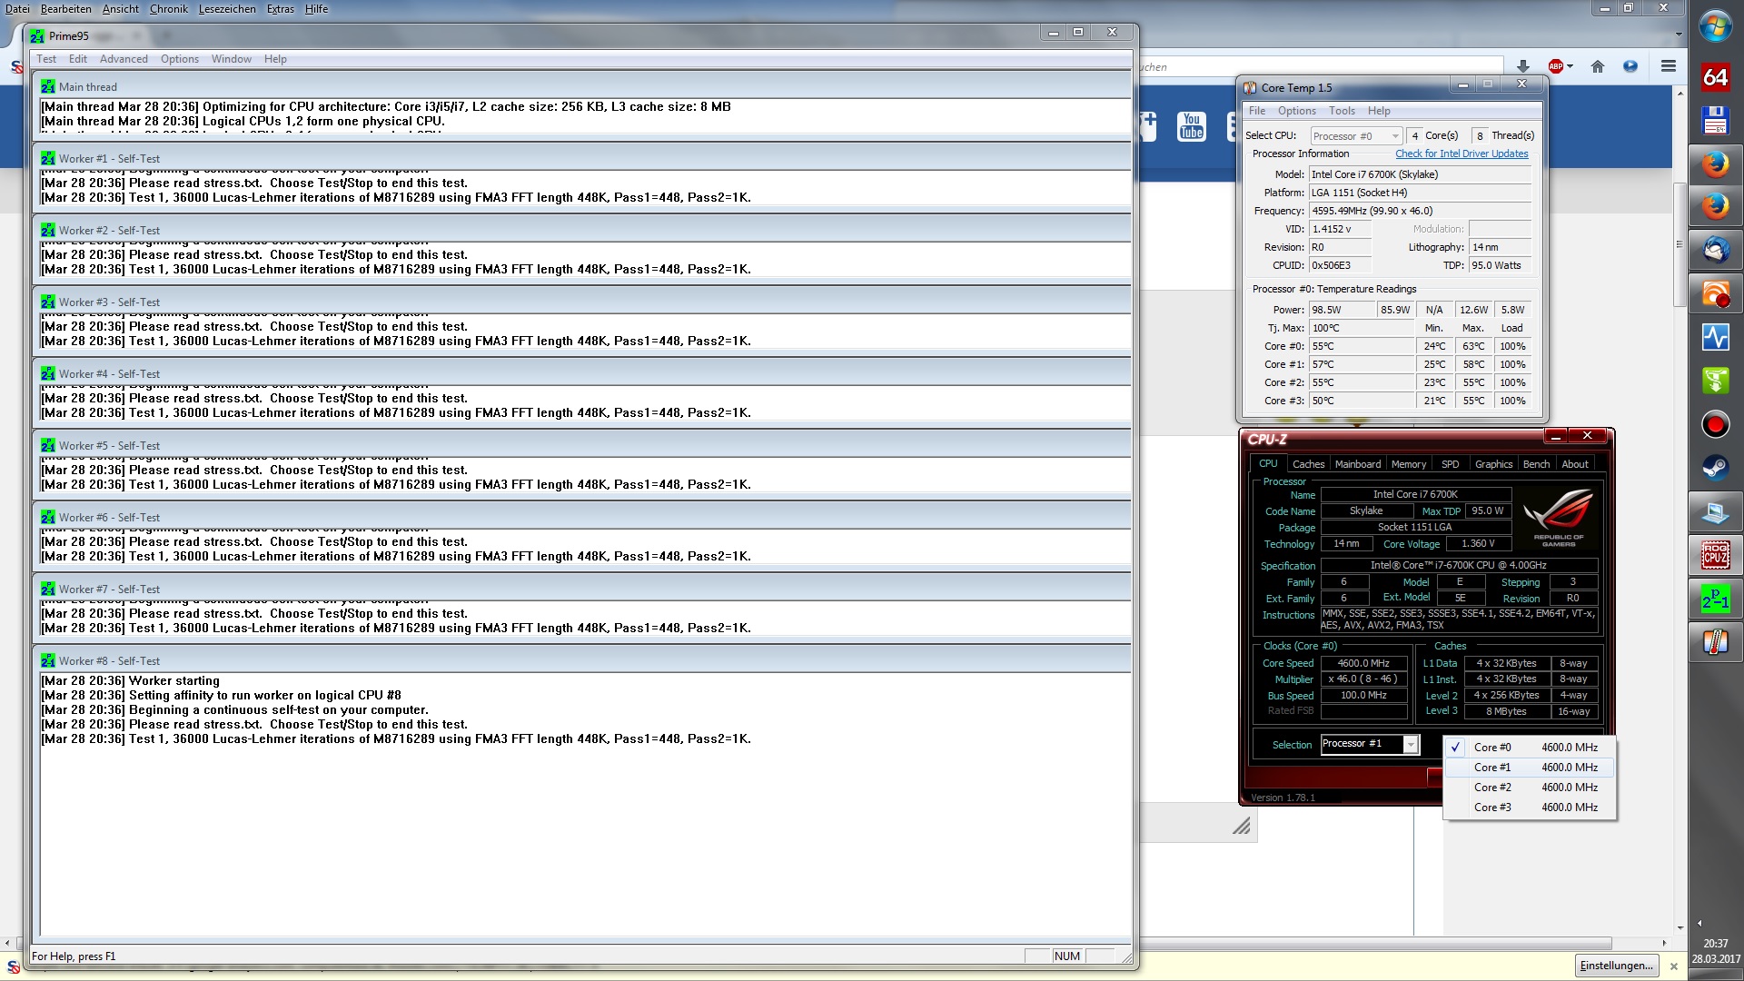Switch to CPU-Z Memory tab
This screenshot has height=981, width=1744.
[1408, 464]
